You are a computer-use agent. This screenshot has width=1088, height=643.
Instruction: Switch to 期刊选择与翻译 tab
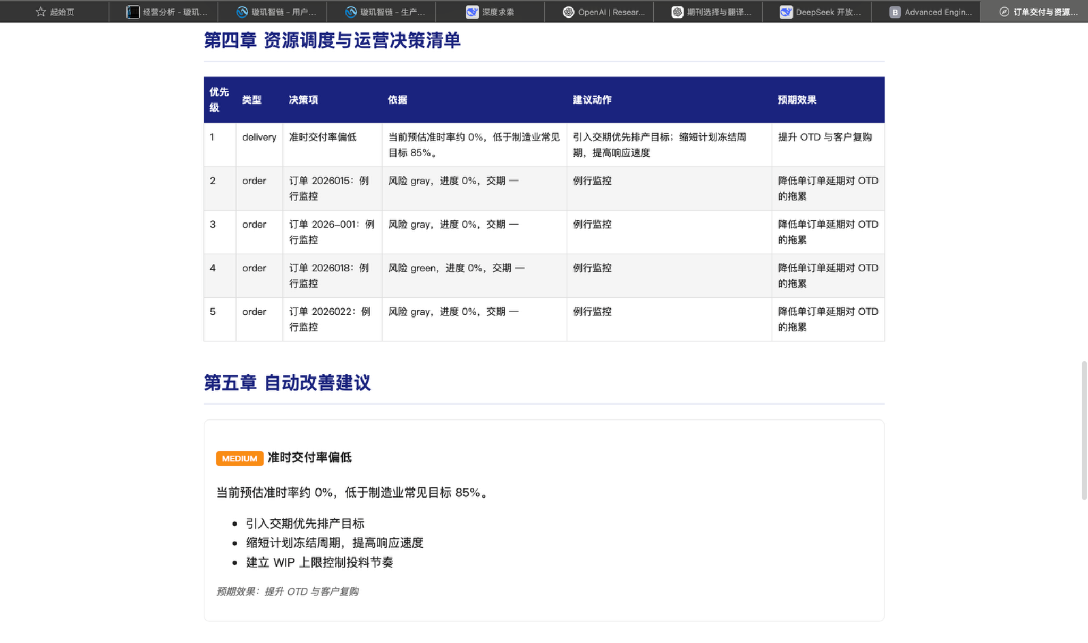click(x=708, y=12)
